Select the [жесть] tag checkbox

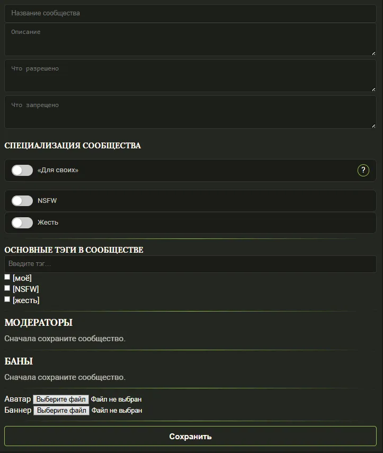coord(7,299)
